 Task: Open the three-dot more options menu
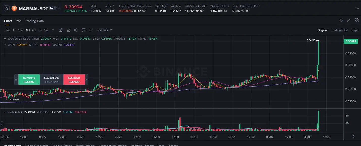357,8
